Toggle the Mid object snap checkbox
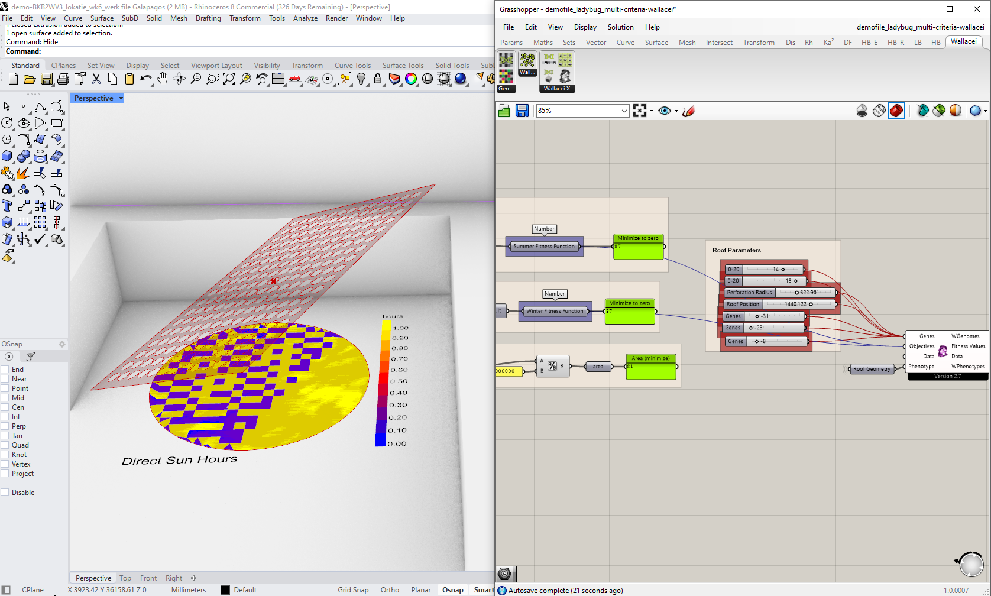Viewport: 991px width, 596px height. (x=6, y=397)
